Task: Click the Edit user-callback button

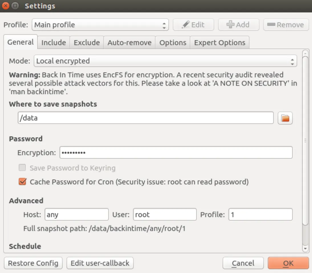Action: tap(100, 263)
